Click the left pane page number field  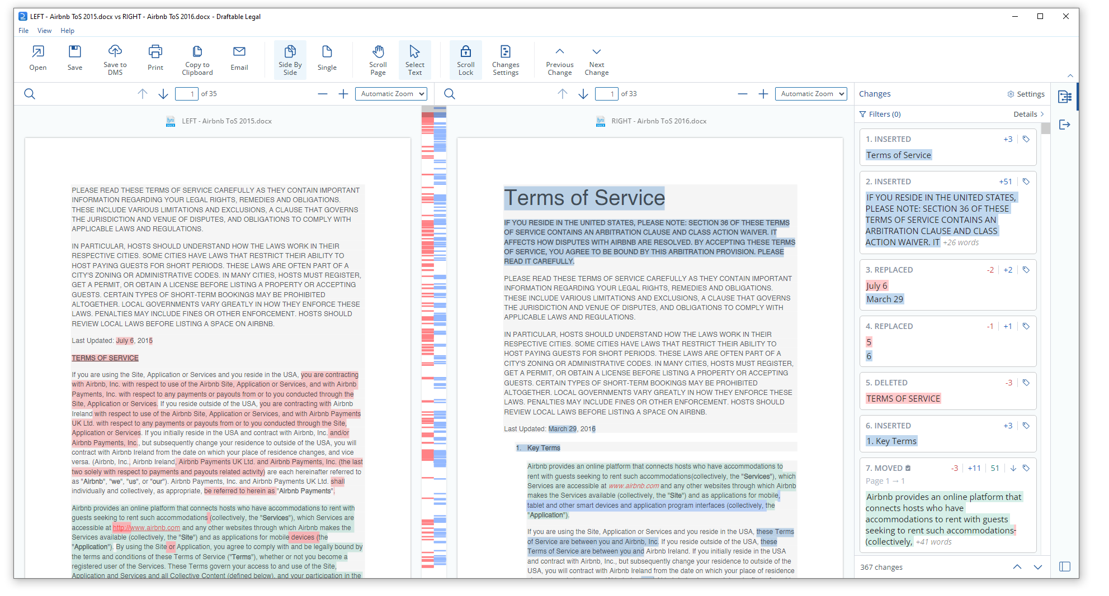187,94
